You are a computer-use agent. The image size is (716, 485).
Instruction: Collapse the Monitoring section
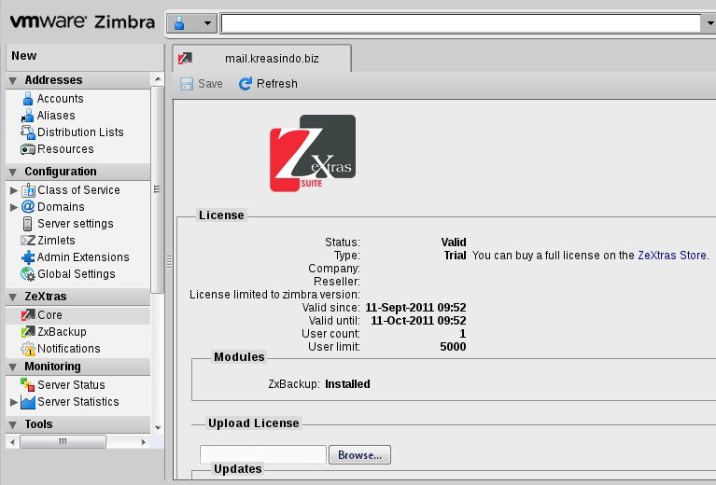13,367
